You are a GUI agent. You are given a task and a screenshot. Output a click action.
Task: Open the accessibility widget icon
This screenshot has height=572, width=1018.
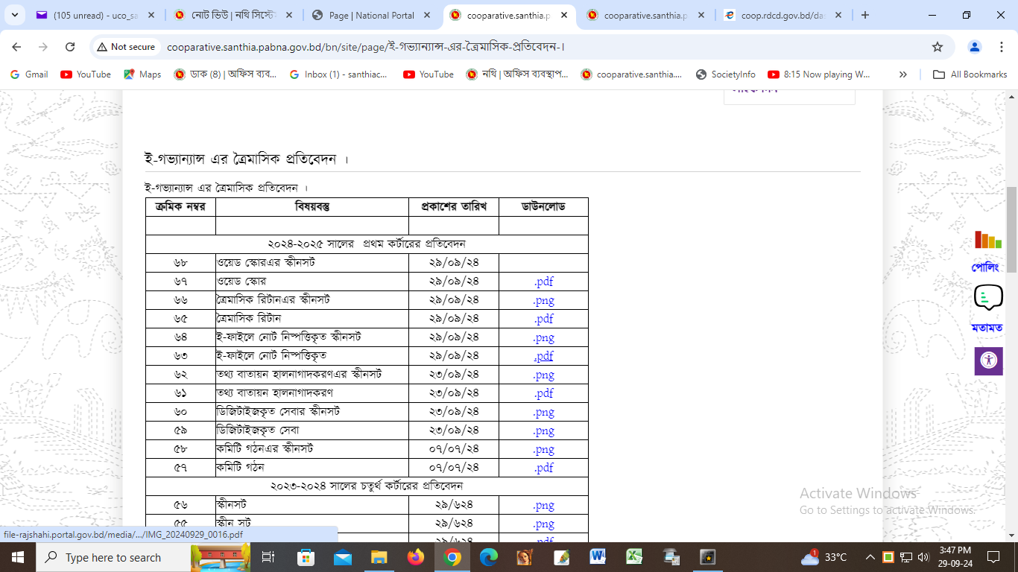[x=988, y=360]
